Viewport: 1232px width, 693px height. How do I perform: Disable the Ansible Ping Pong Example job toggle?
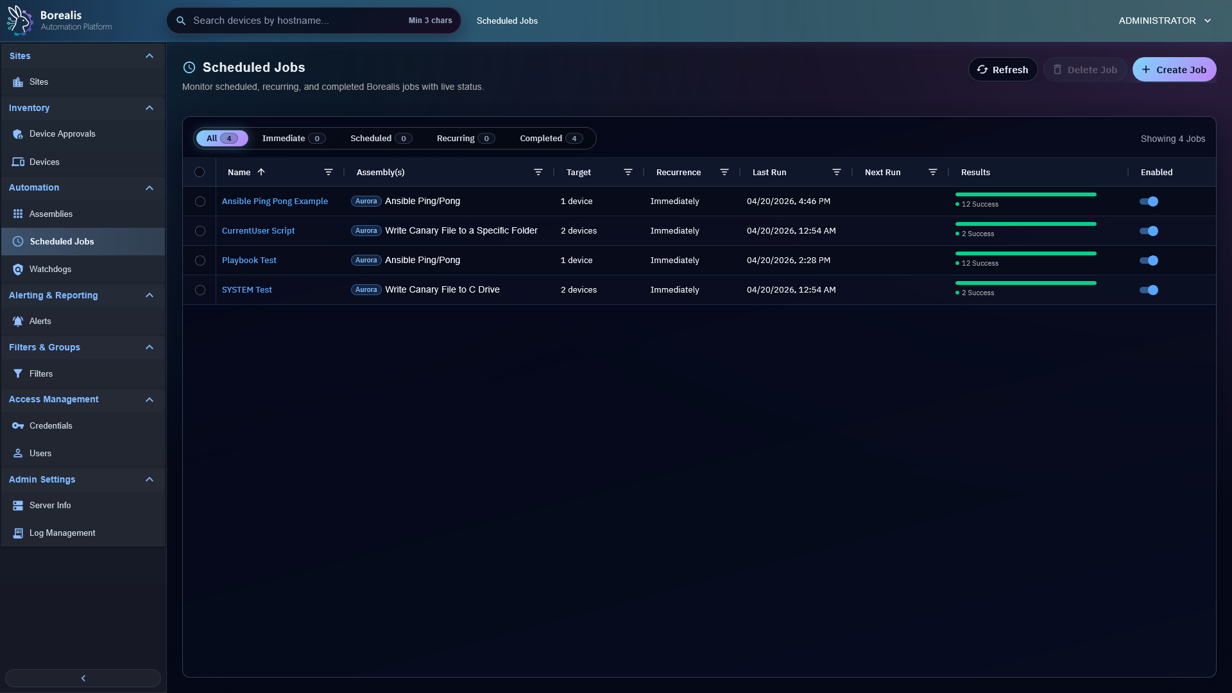click(1149, 201)
